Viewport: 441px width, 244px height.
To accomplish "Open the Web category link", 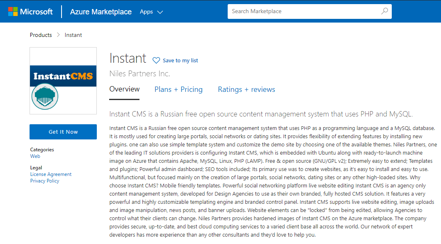I will point(35,156).
